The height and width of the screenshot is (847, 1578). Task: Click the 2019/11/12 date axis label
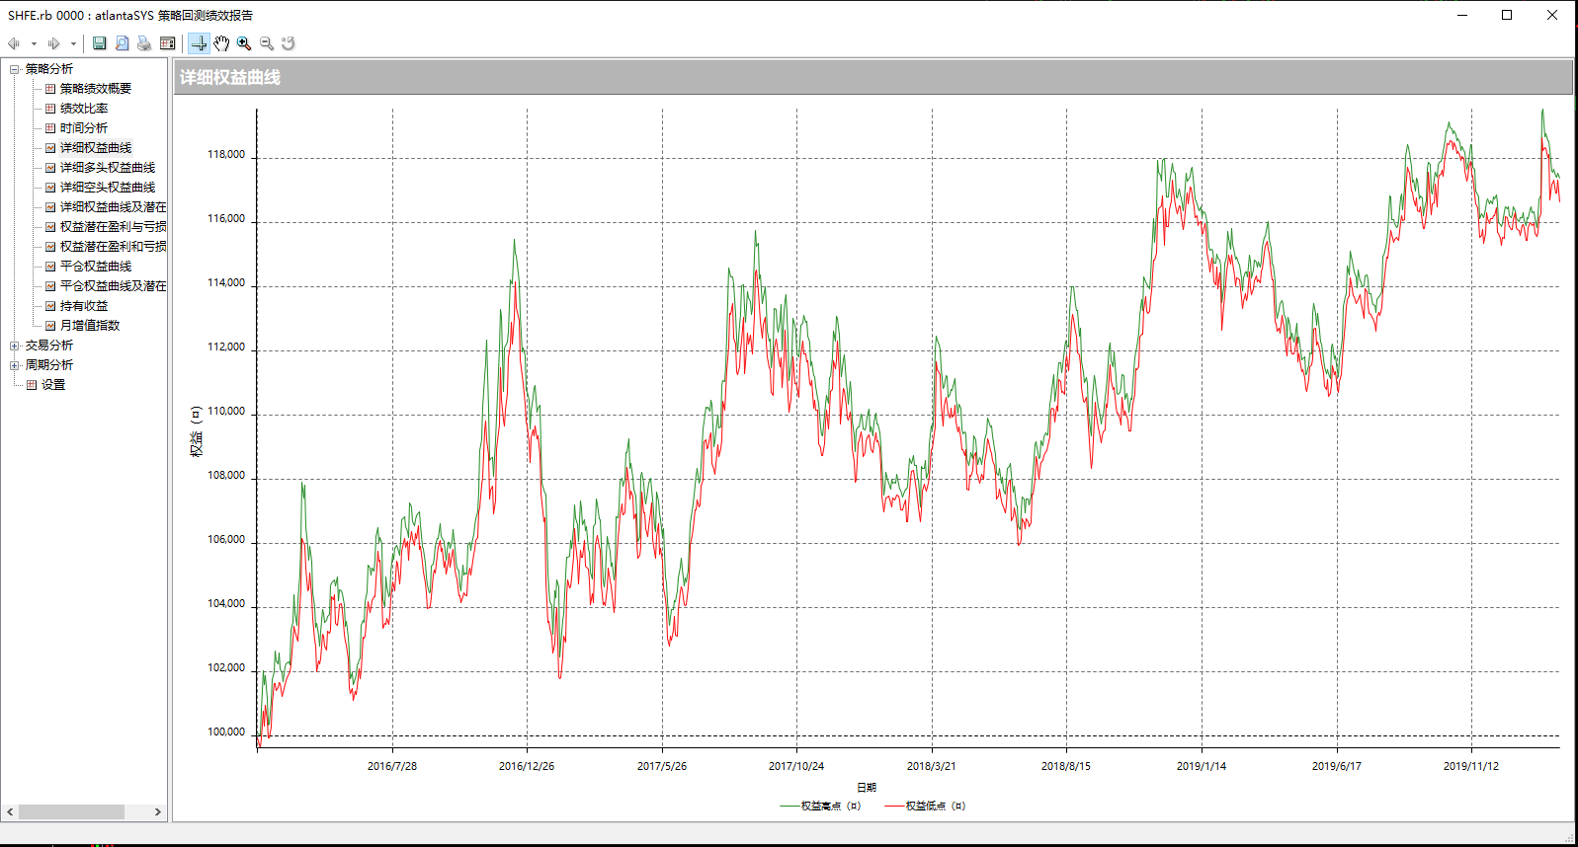(x=1471, y=766)
